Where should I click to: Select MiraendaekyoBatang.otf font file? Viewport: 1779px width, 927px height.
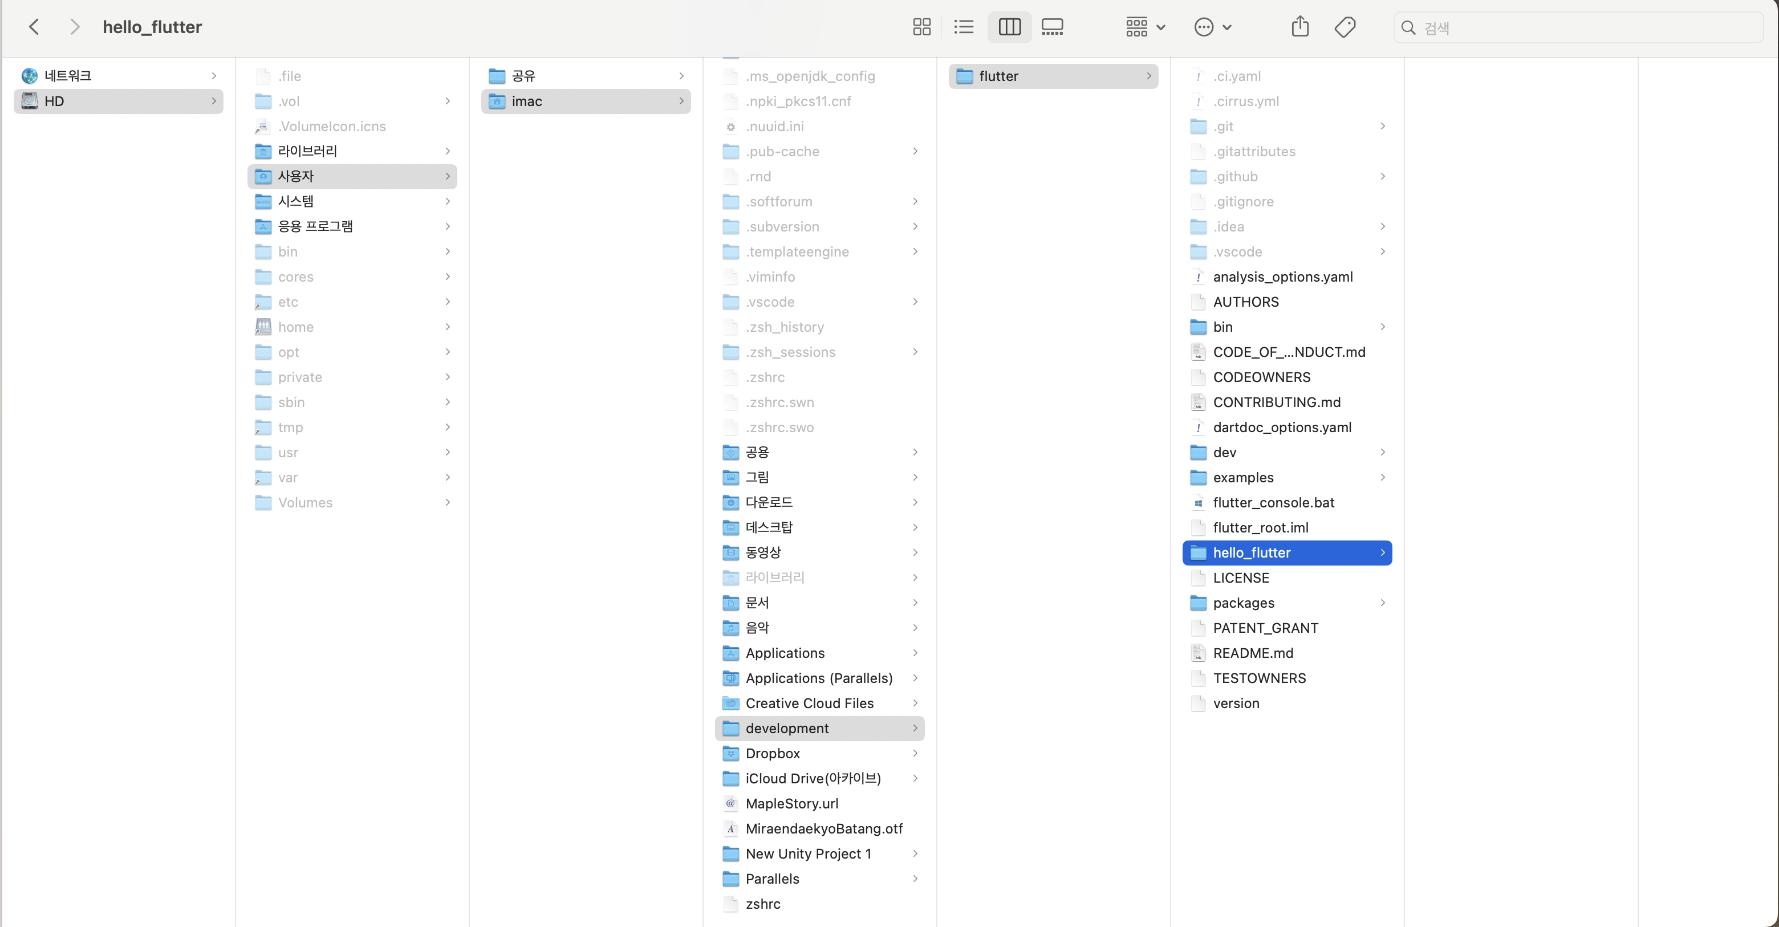820,829
